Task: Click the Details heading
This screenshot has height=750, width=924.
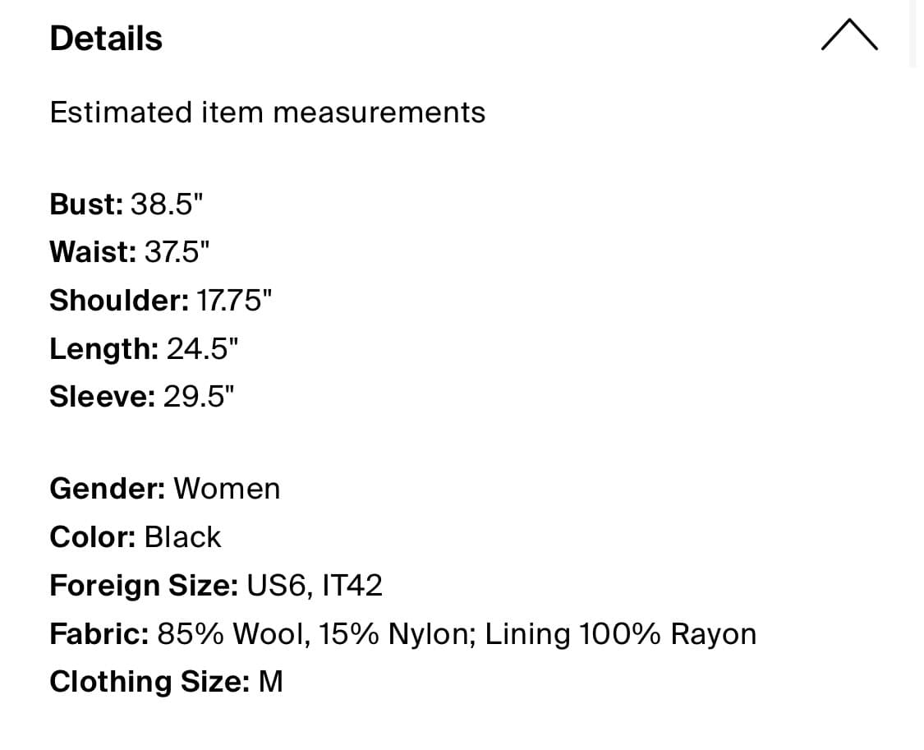Action: [x=106, y=39]
